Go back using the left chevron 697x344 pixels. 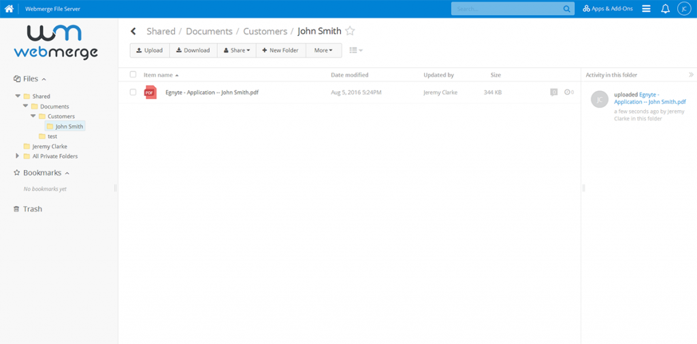point(133,31)
